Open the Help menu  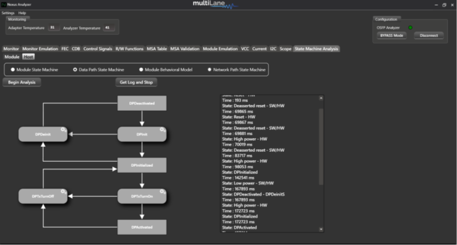[x=22, y=12]
